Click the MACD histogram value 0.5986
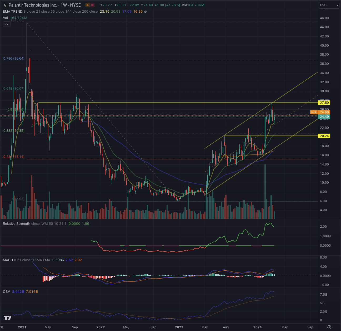Image resolution: width=341 pixels, height=331 pixels. pyautogui.click(x=58, y=260)
